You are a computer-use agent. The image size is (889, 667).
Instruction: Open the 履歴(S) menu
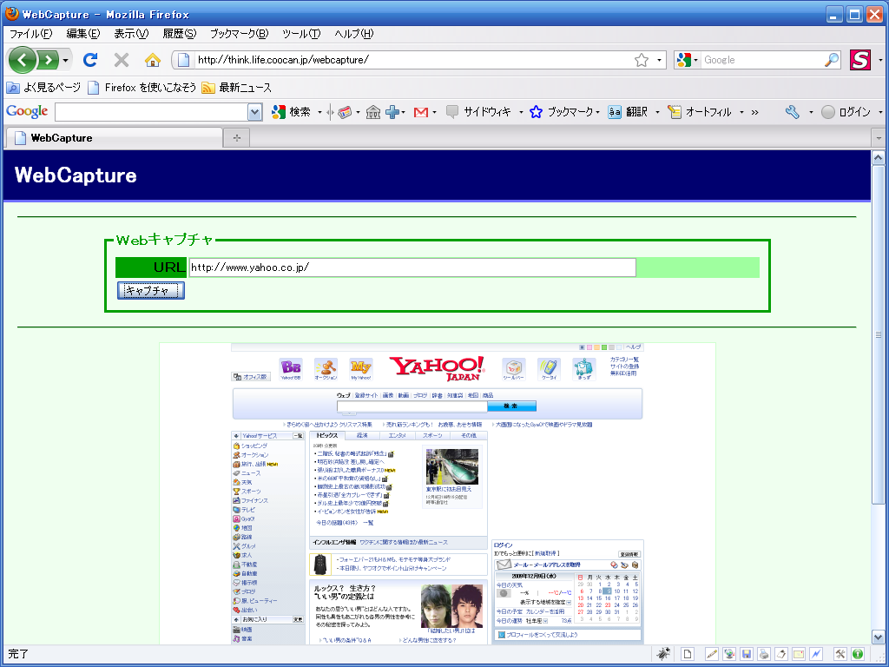point(179,34)
